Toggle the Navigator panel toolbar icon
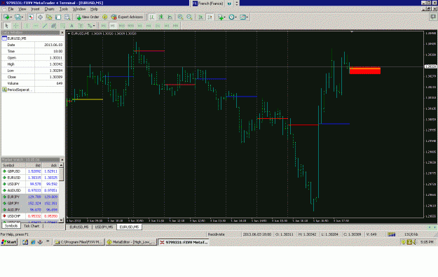438x277 pixels. pyautogui.click(x=49, y=17)
